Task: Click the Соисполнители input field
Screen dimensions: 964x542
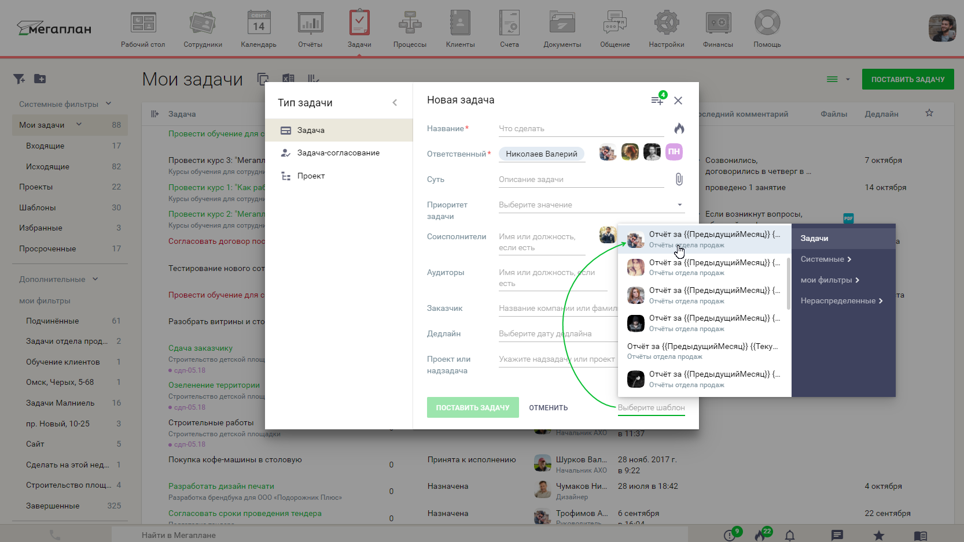Action: coord(542,242)
